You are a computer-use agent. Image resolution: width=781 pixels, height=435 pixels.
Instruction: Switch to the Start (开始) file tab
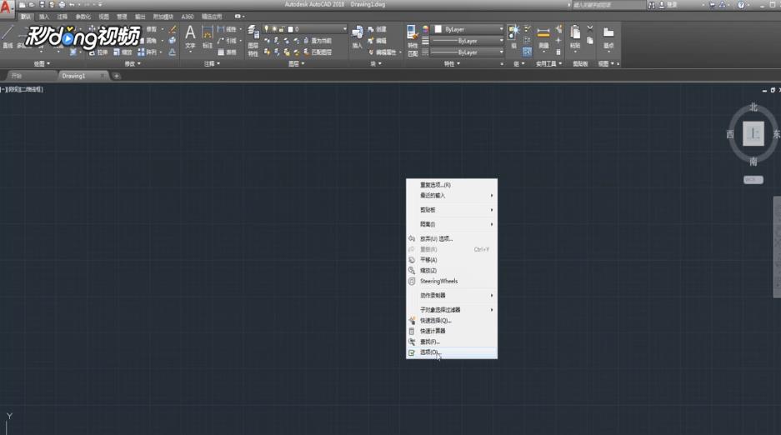tap(30, 76)
